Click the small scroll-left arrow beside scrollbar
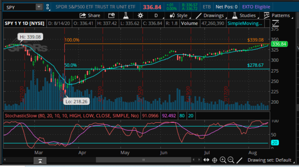This screenshot has width=299, height=167. (194, 160)
